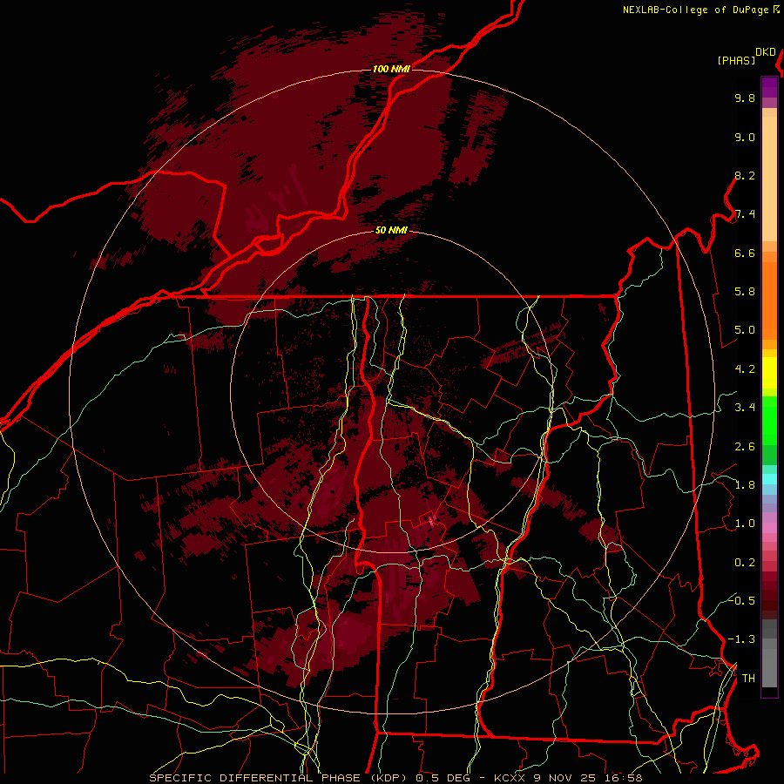Click the 6.6 value on the scale
Image resolution: width=784 pixels, height=784 pixels.
click(x=745, y=253)
